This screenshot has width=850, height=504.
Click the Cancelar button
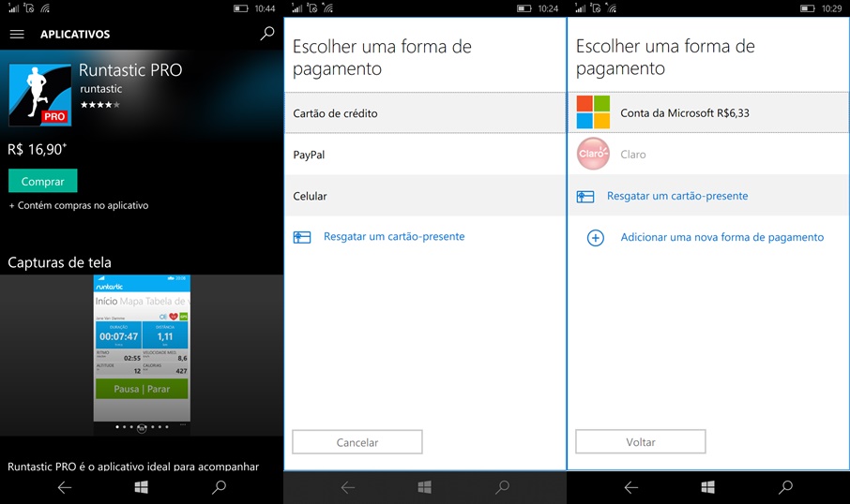point(357,442)
